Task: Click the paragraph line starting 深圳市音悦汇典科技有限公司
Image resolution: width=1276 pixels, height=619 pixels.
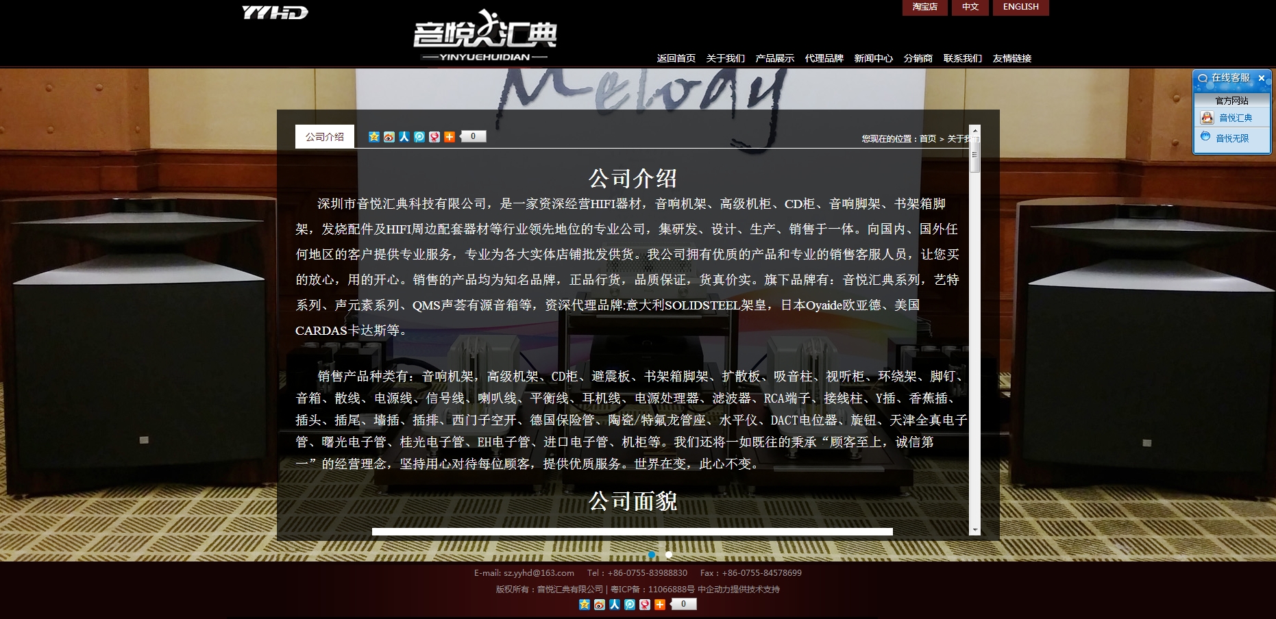Action: tap(631, 204)
